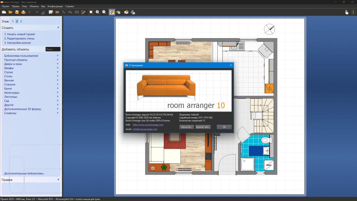Viewport: 357px width, 201px height.
Task: Switch to floor 1 in Этаж selector
Action: point(13,21)
